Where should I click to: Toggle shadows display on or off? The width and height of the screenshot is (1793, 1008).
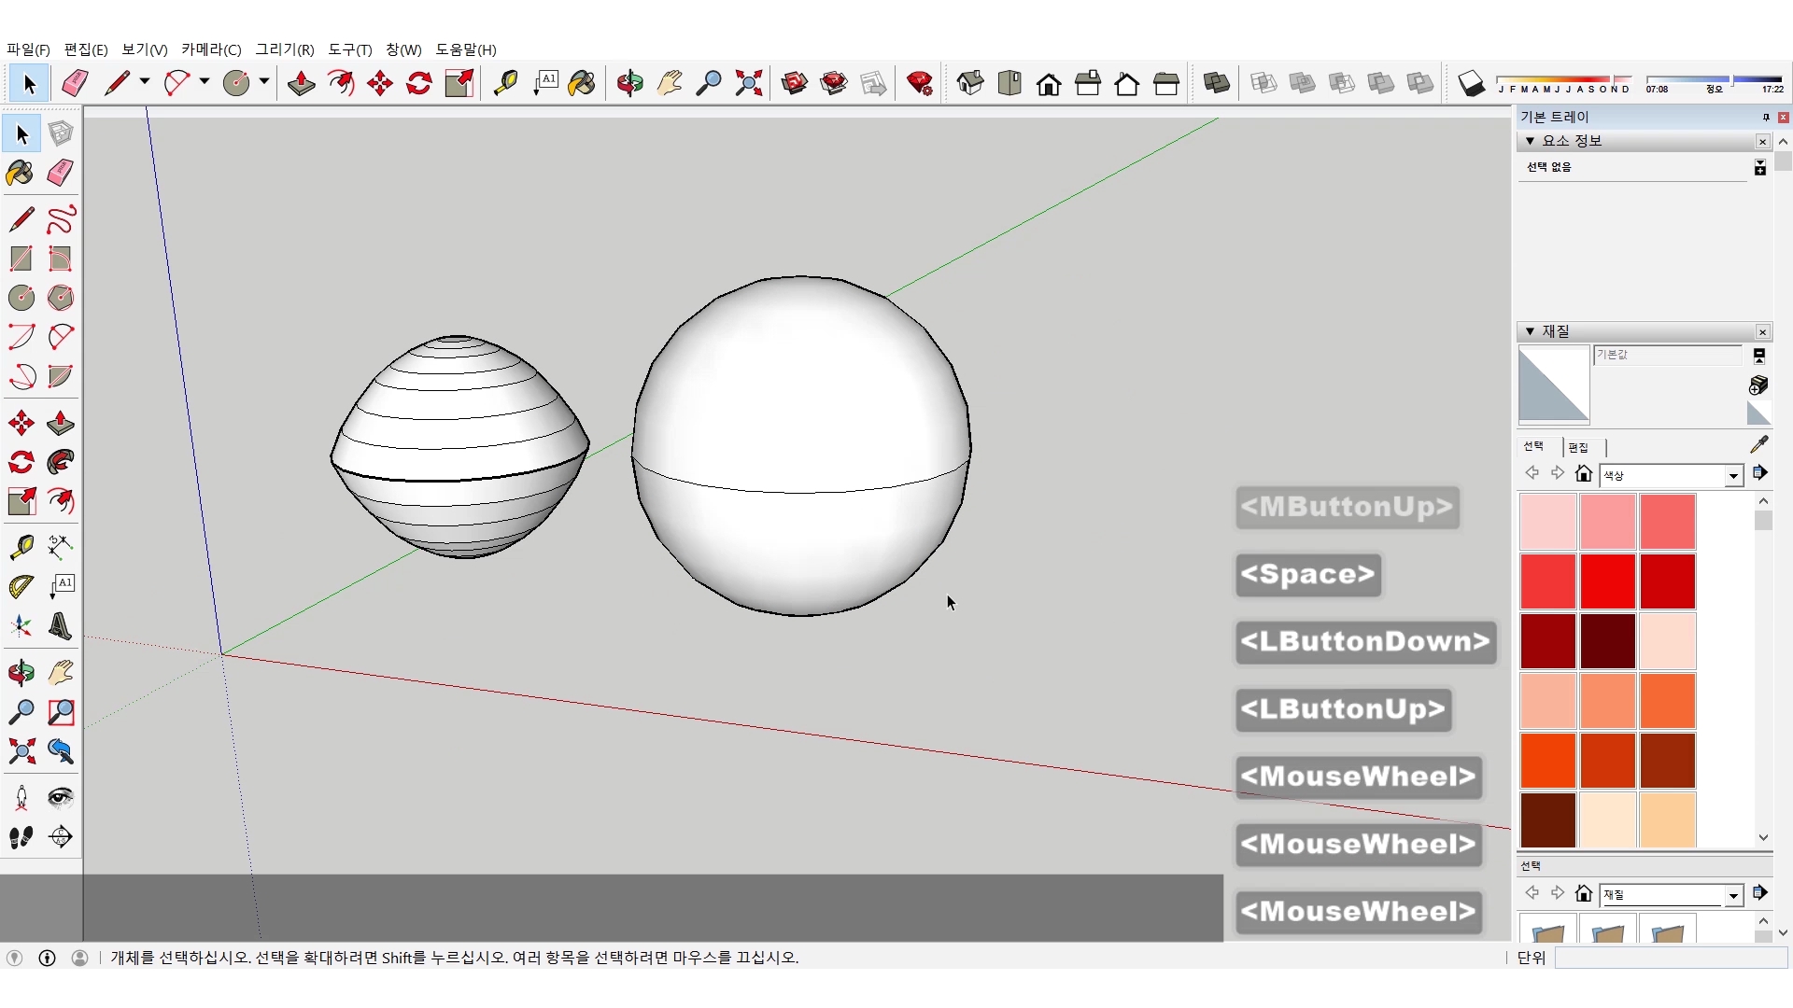click(1471, 84)
